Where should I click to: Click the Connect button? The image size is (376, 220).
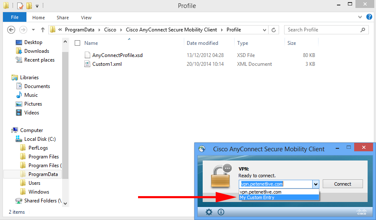point(343,184)
